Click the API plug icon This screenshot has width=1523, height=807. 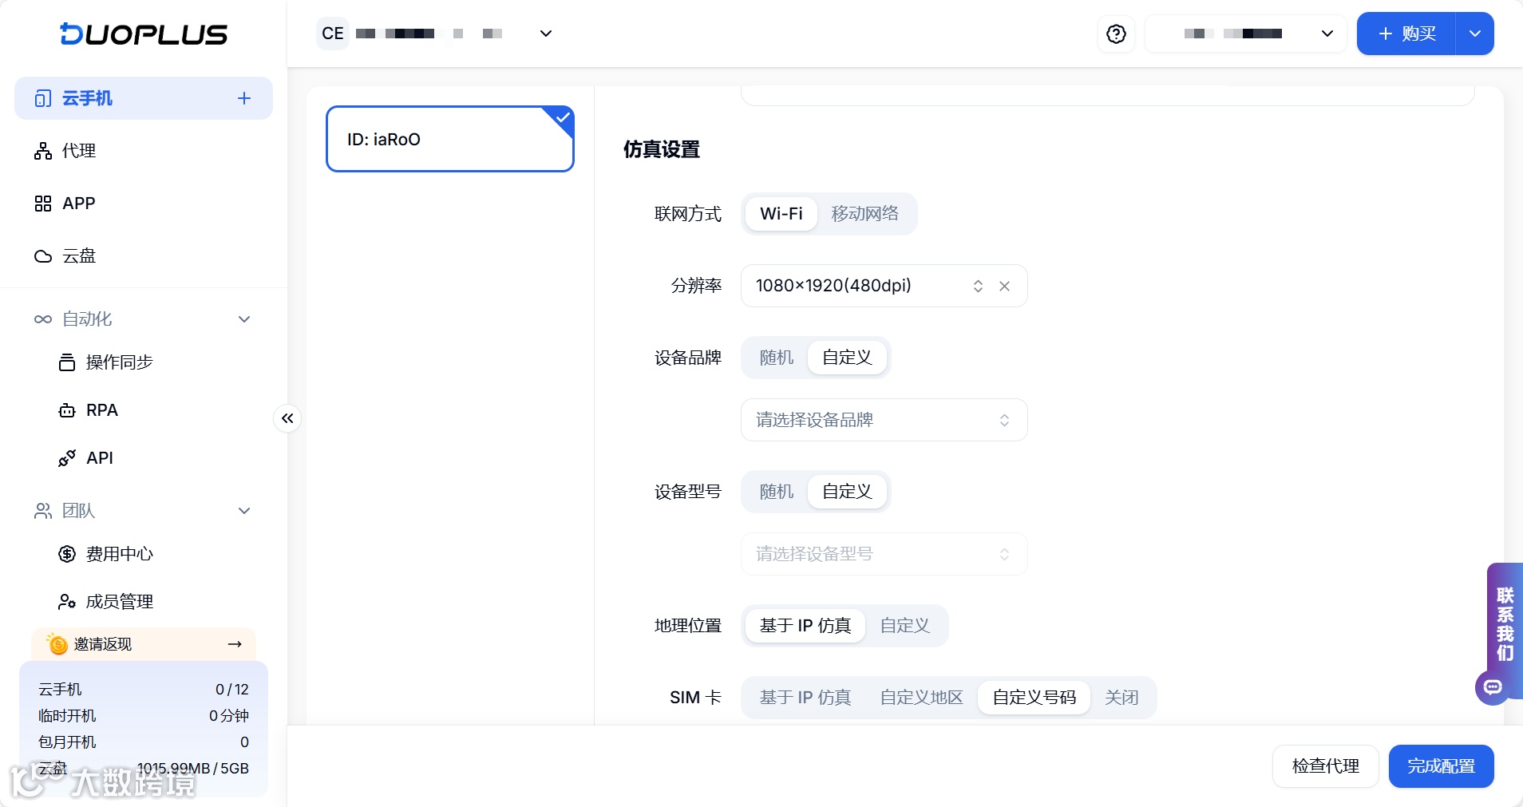click(x=67, y=458)
